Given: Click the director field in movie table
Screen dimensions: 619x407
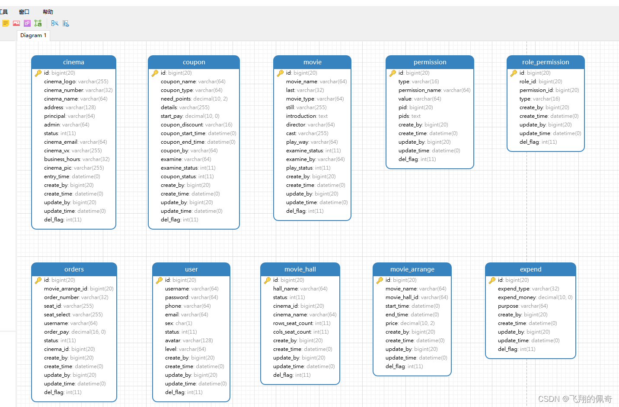Looking at the screenshot, I should pyautogui.click(x=310, y=125).
